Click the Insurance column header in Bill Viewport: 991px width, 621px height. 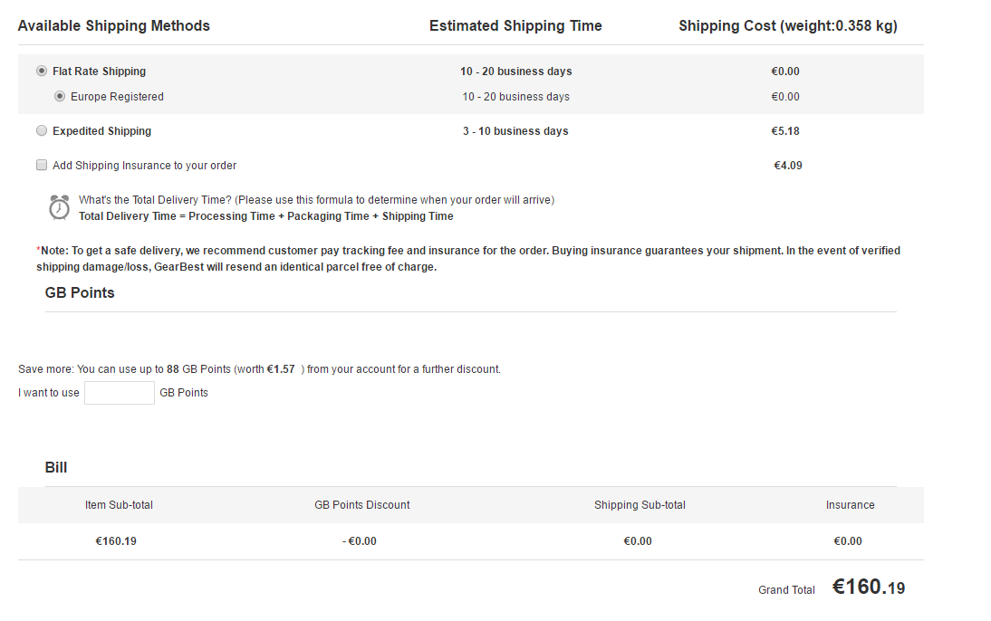point(850,505)
